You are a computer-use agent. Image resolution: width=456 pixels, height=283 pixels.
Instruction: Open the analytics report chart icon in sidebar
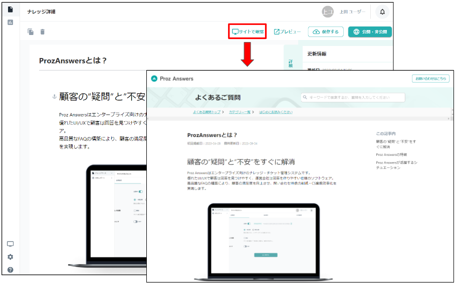tap(11, 22)
